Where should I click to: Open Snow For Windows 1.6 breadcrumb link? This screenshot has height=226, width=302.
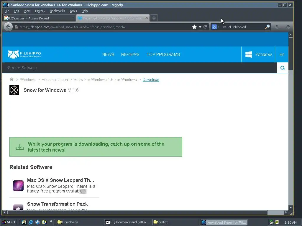(105, 79)
